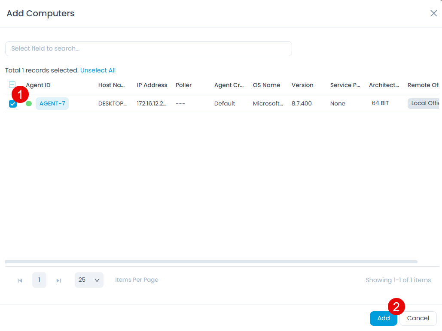
Task: Uncheck the AGENT-7 row checkbox
Action: [13, 104]
